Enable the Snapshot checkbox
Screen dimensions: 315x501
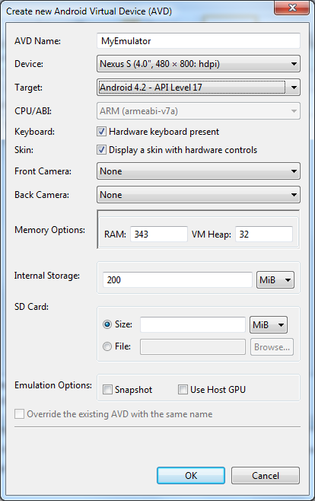[x=107, y=390]
